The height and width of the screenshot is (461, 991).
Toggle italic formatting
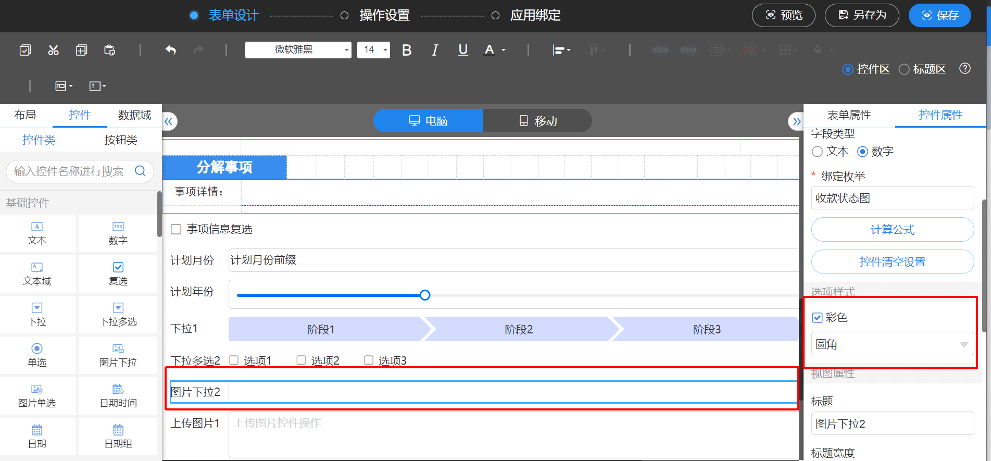point(435,50)
